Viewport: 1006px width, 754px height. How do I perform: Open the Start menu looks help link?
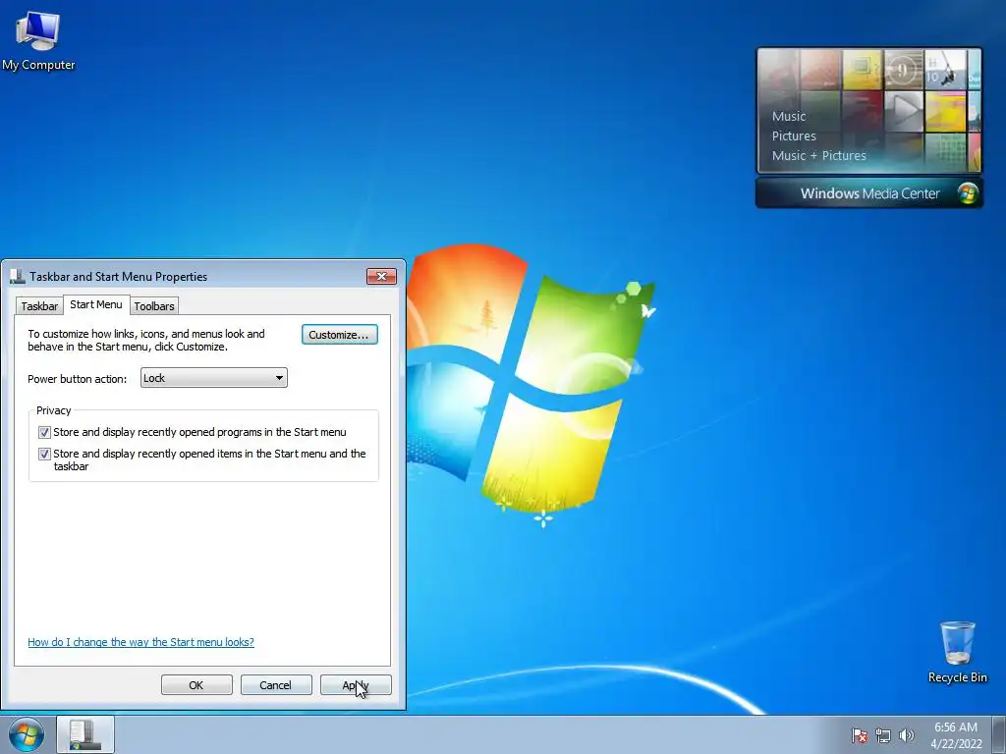click(x=140, y=642)
